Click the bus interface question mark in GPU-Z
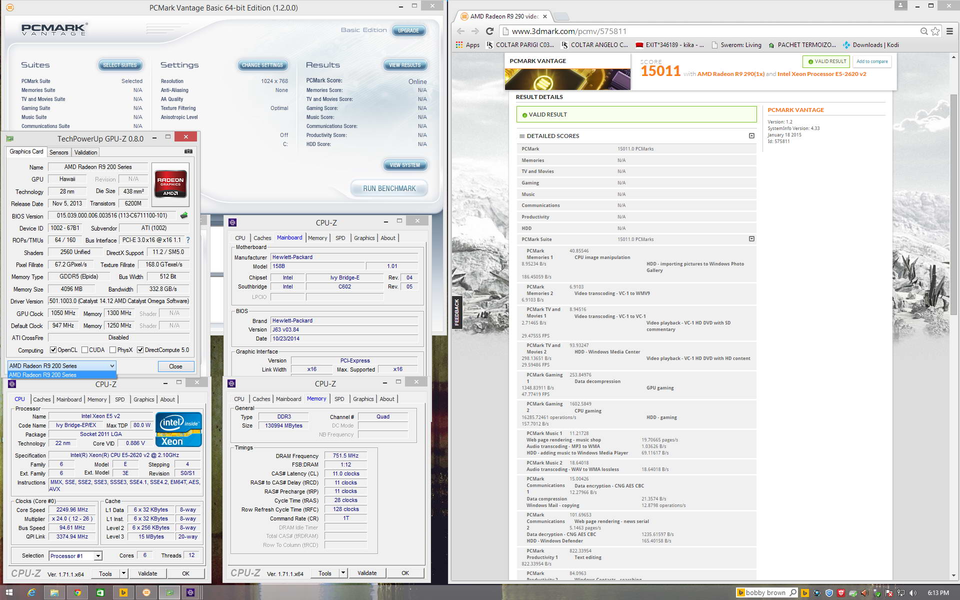Image resolution: width=960 pixels, height=600 pixels. 188,240
